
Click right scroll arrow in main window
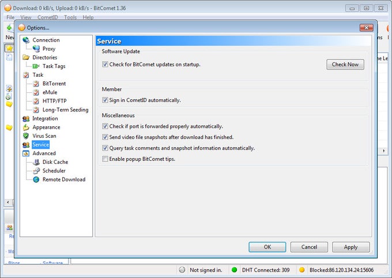click(x=383, y=151)
